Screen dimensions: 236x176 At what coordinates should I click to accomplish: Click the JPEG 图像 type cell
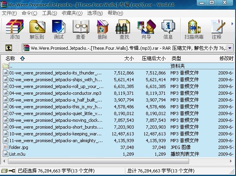coord(181,147)
